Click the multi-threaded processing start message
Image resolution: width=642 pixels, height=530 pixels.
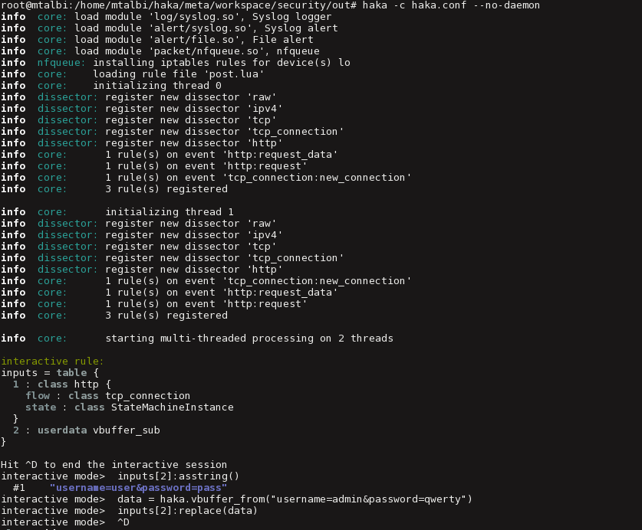pos(249,339)
